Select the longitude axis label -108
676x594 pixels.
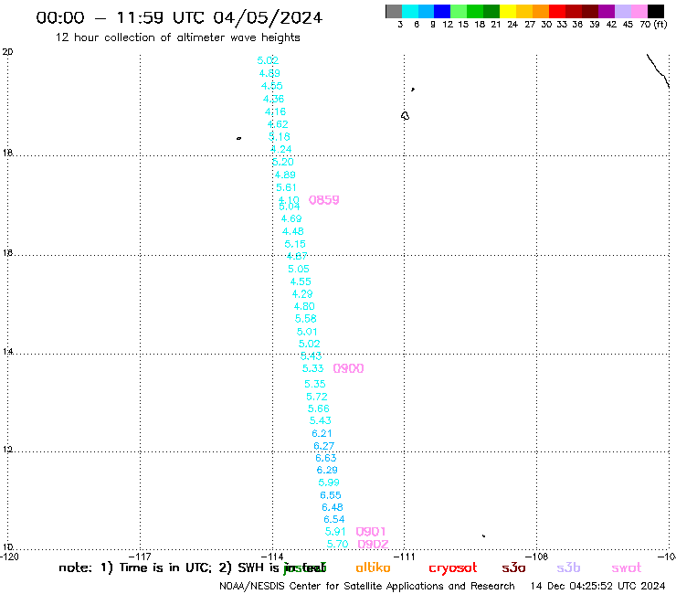pyautogui.click(x=536, y=557)
